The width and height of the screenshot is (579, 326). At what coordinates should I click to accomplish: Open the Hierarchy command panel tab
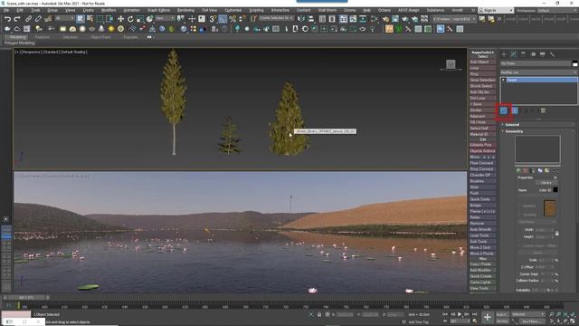point(523,54)
